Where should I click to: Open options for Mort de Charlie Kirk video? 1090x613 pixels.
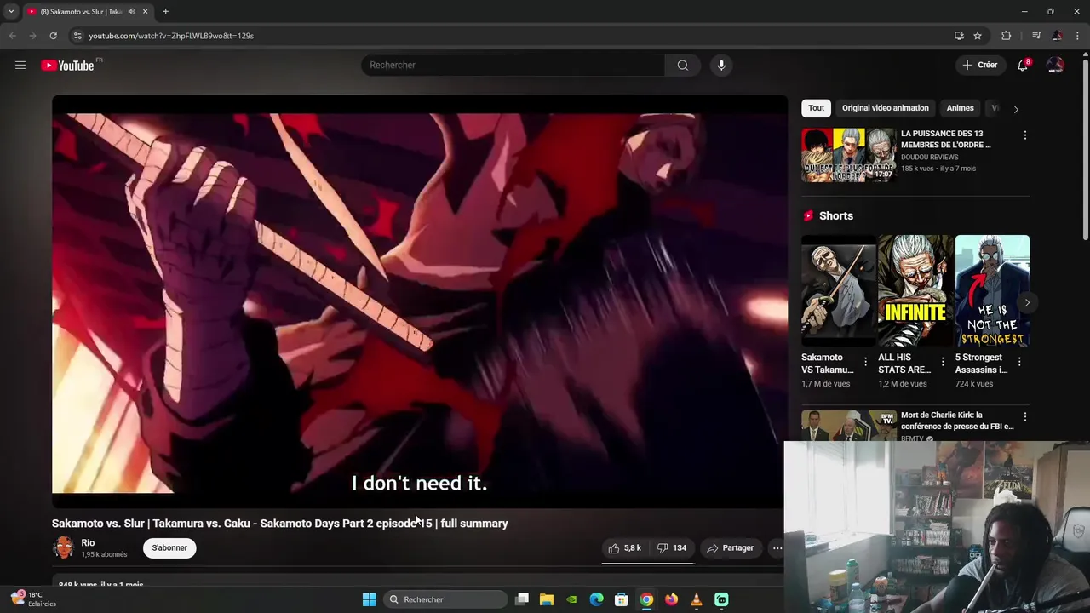1025,417
